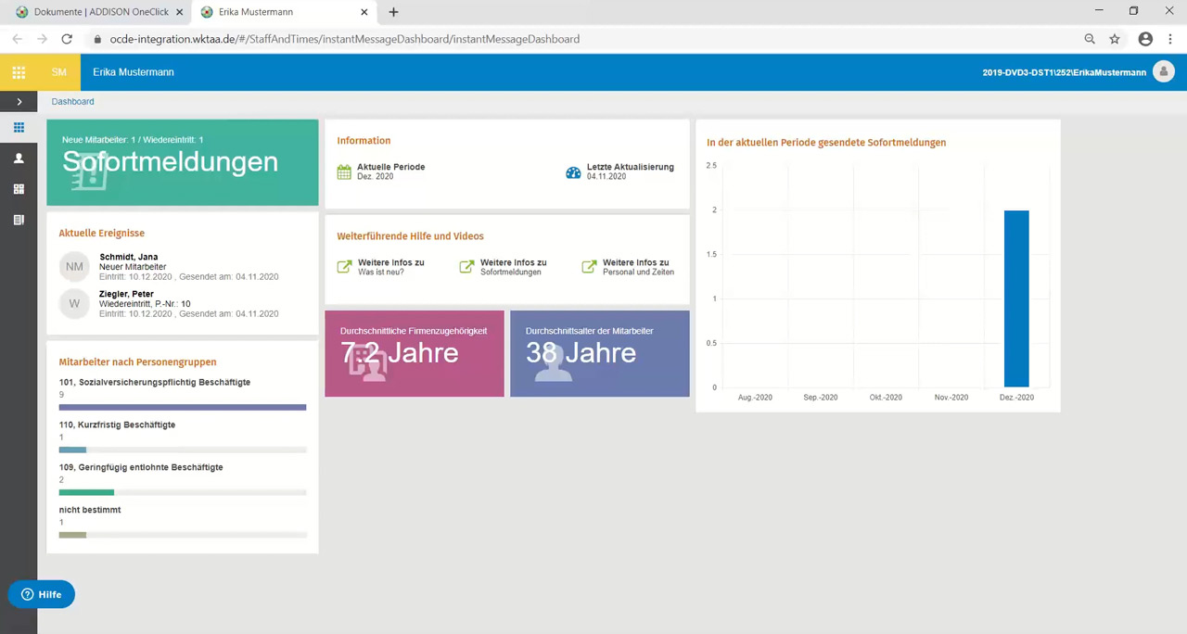Open the document list icon in sidebar
This screenshot has width=1187, height=634.
(x=19, y=220)
